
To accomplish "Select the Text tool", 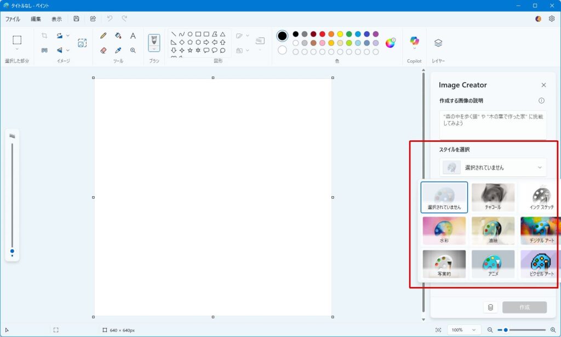I will 133,36.
